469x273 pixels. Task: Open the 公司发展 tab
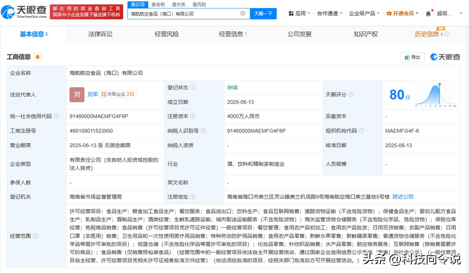tap(299, 34)
